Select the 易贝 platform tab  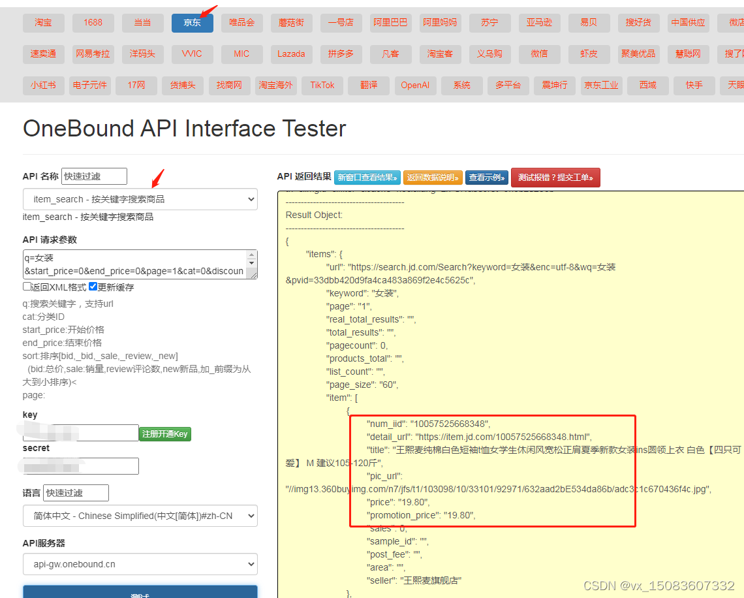point(589,23)
